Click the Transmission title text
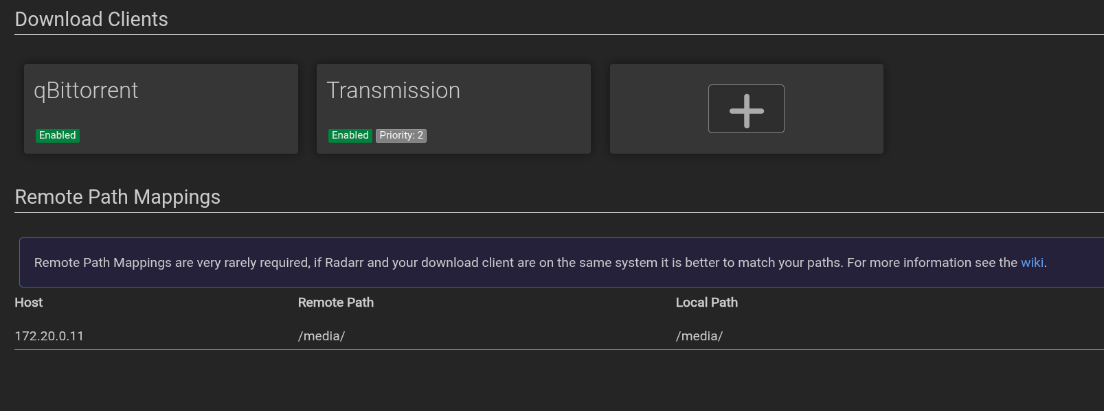Image resolution: width=1104 pixels, height=411 pixels. coord(393,91)
